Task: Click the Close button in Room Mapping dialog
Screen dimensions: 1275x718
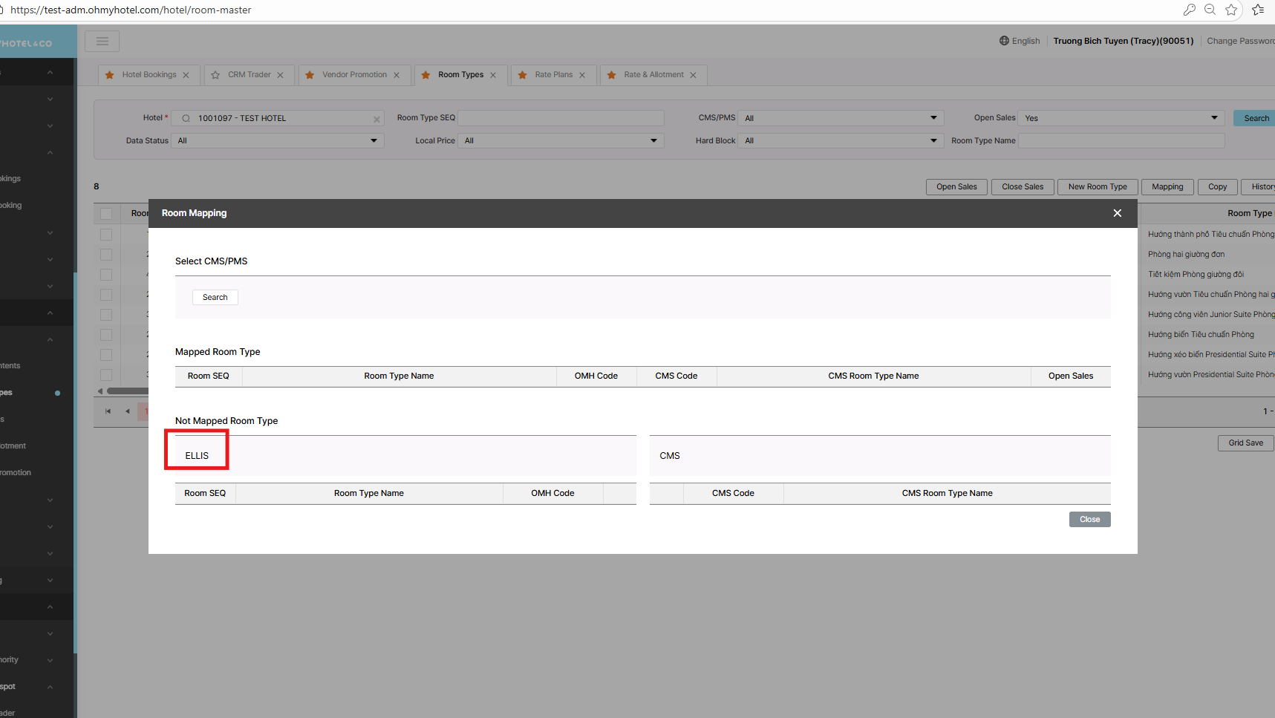Action: tap(1089, 520)
